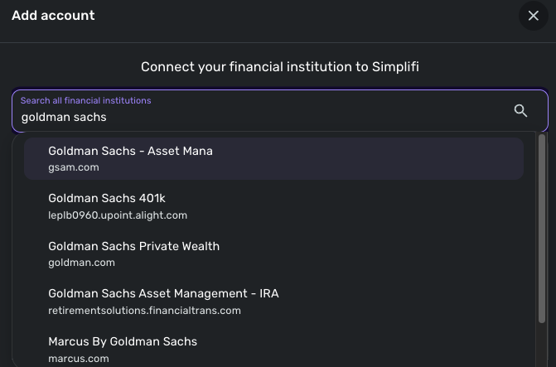
Task: Select Goldman Sachs Asset Management - IRA
Action: [163, 293]
